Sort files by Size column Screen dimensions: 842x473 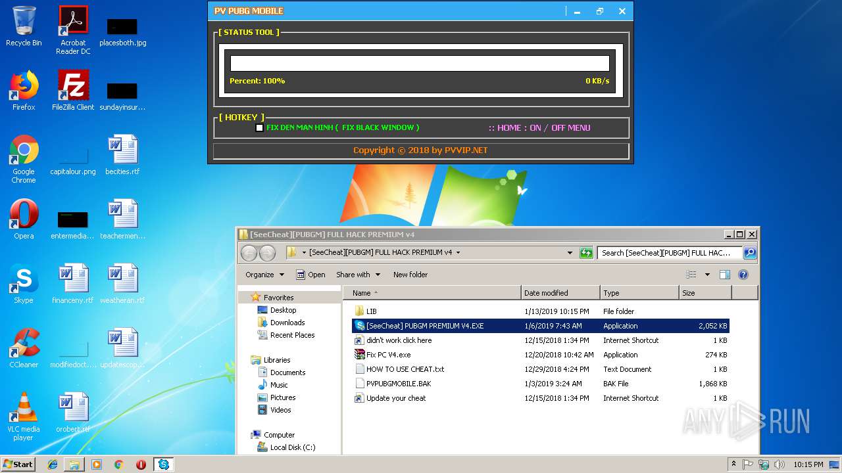click(x=705, y=293)
